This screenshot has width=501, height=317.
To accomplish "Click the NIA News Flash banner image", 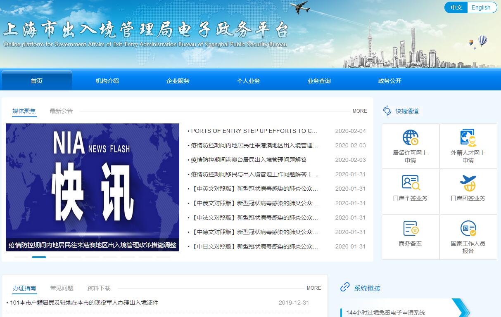I will (x=93, y=182).
